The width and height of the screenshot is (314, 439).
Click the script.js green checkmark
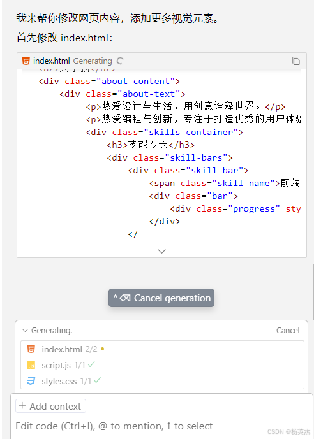(x=91, y=364)
